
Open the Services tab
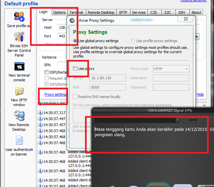(139, 12)
